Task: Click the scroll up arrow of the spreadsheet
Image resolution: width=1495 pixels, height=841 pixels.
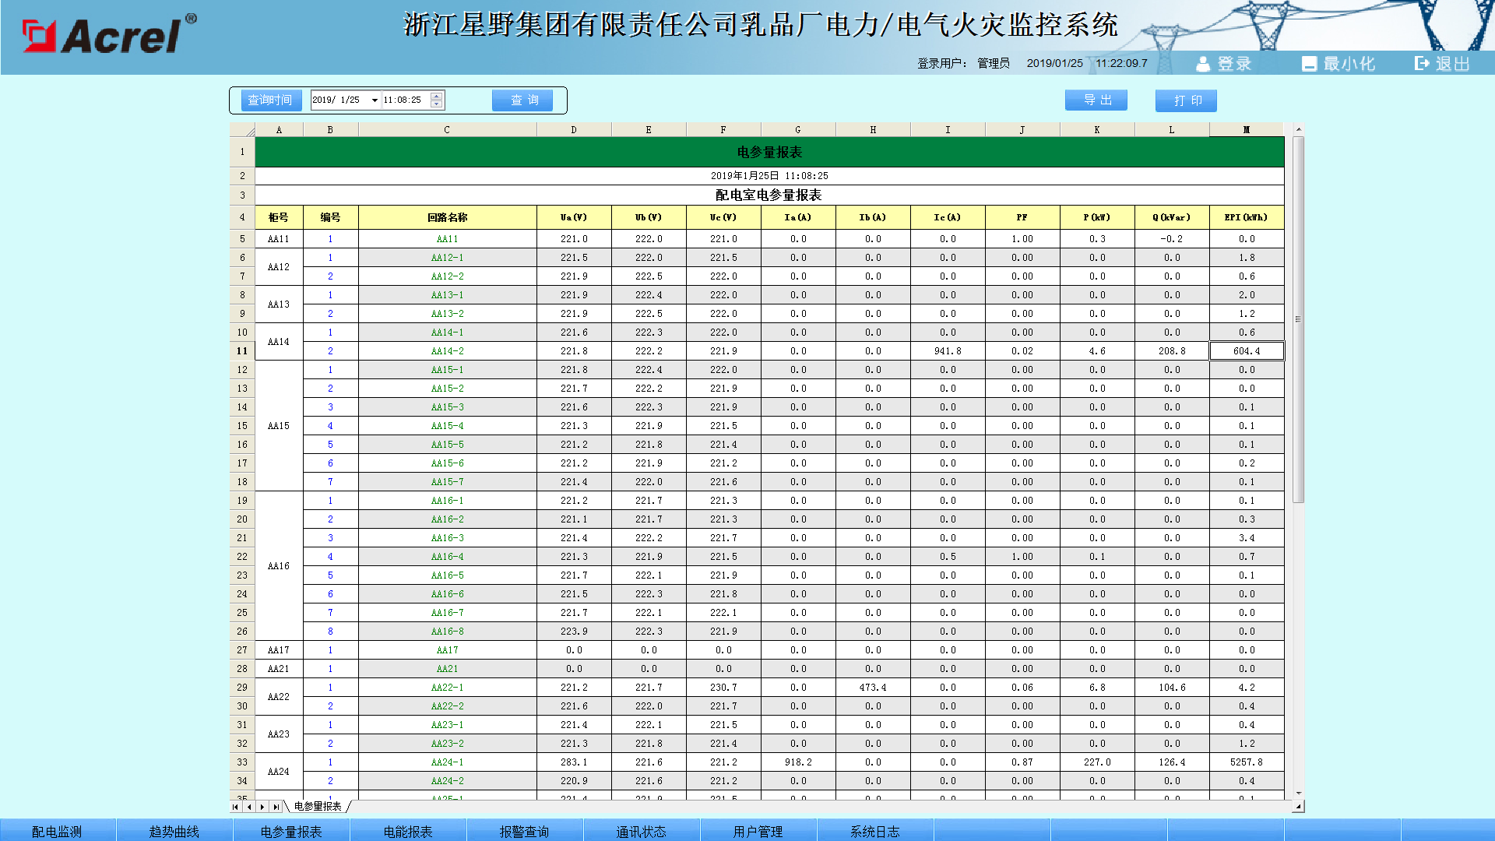Action: coord(1298,129)
